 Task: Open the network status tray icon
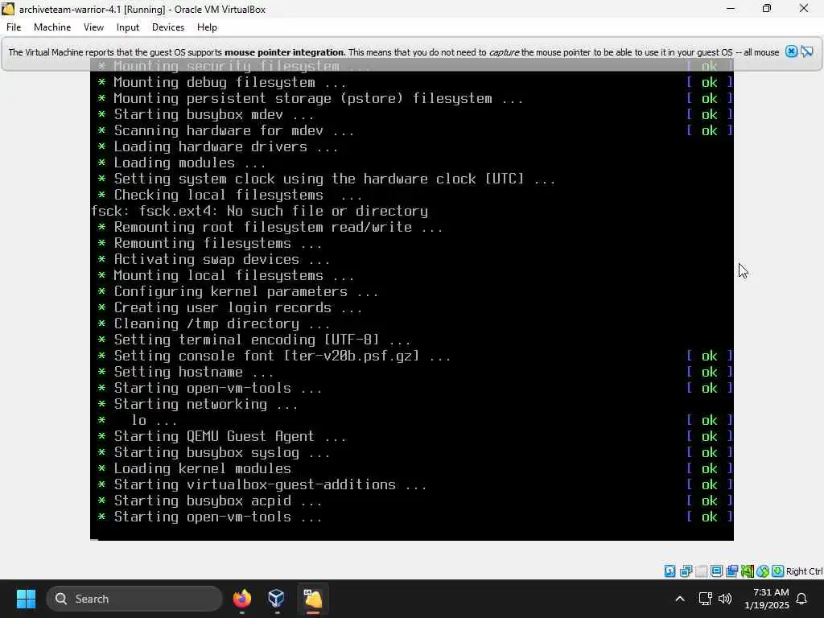coord(705,599)
